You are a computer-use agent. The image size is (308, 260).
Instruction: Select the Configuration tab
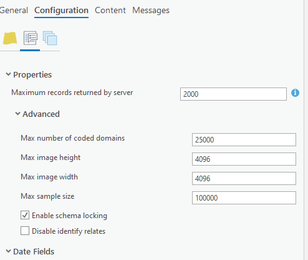[x=61, y=10]
